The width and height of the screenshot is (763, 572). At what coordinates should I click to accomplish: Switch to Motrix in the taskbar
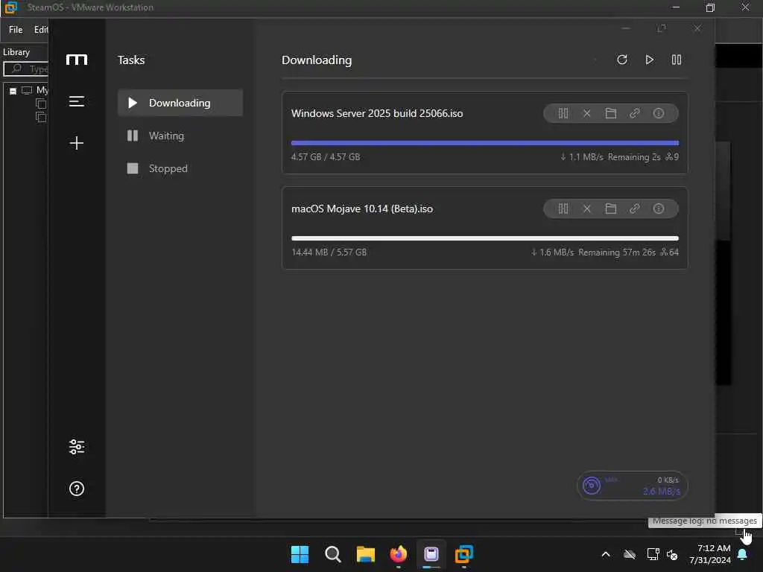click(431, 554)
